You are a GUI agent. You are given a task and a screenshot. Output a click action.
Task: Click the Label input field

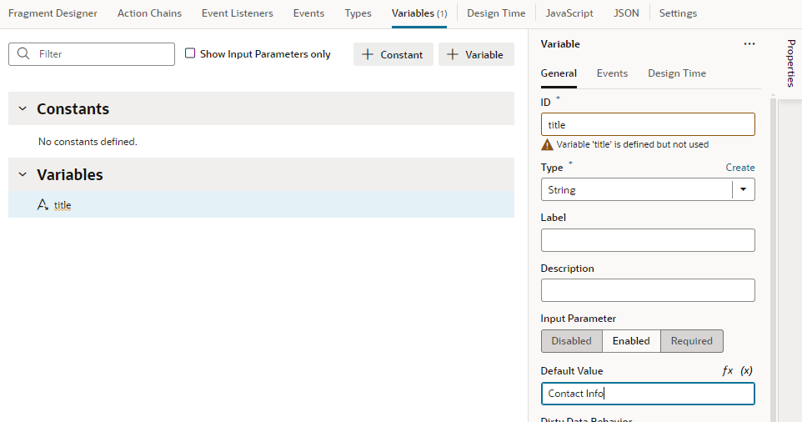point(648,240)
